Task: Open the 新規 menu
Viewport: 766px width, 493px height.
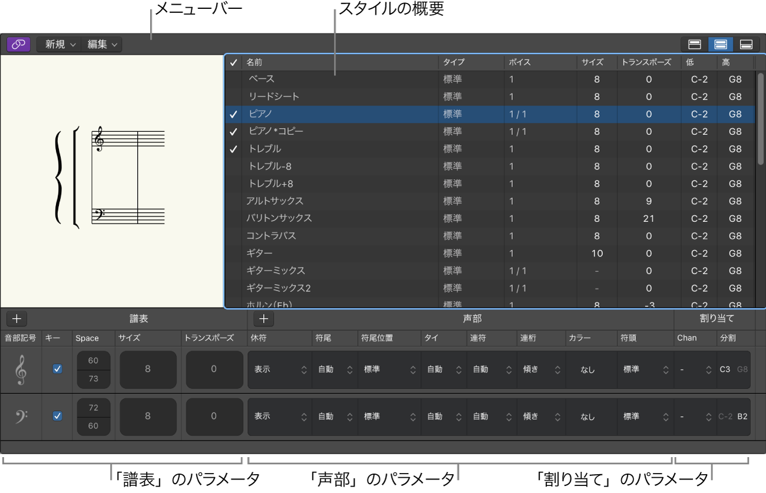Action: 60,44
